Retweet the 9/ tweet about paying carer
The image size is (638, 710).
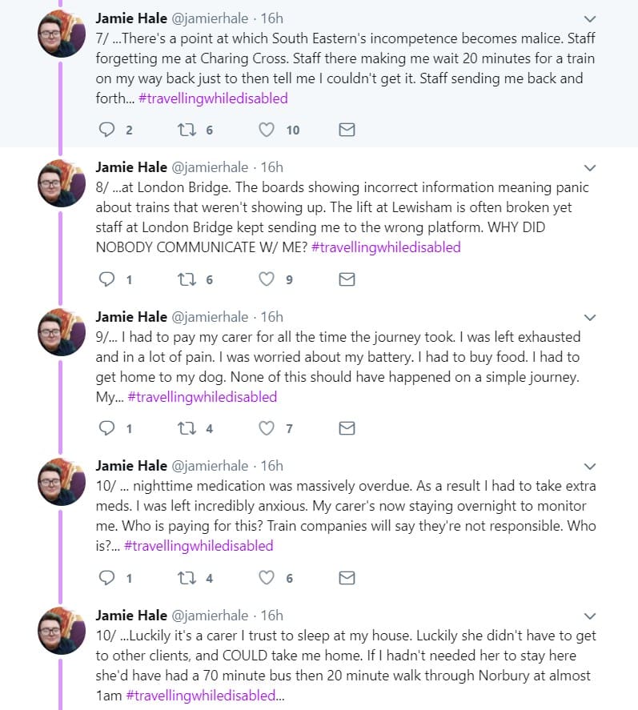pyautogui.click(x=187, y=428)
